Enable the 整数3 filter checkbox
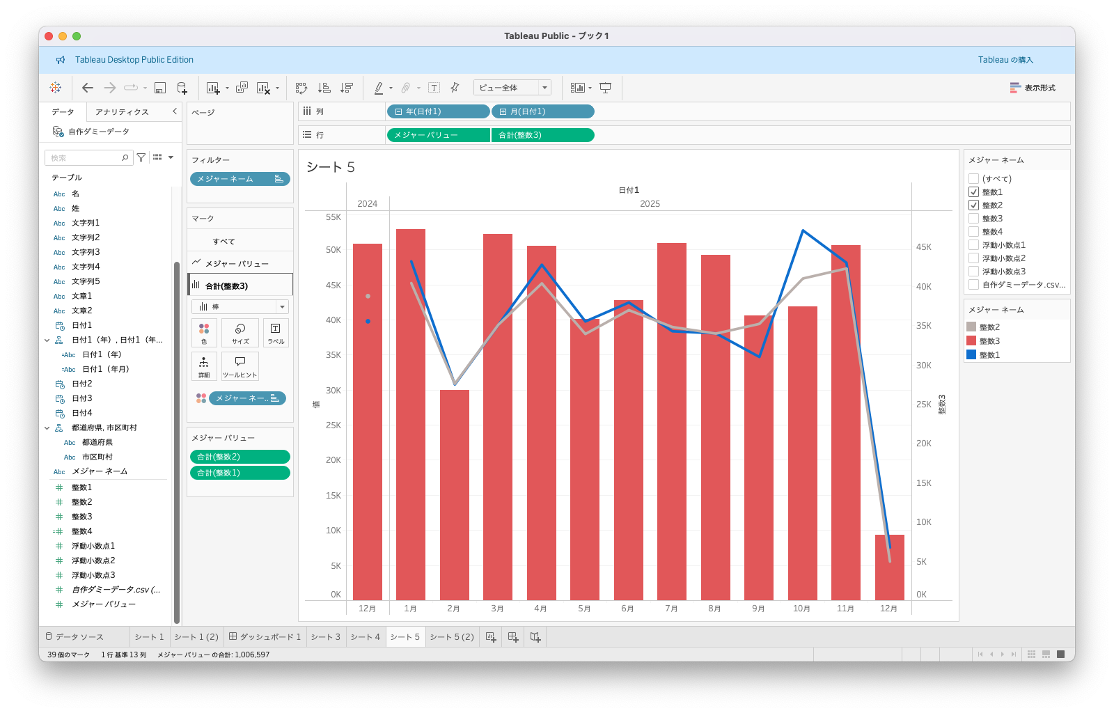The width and height of the screenshot is (1114, 713). (973, 219)
